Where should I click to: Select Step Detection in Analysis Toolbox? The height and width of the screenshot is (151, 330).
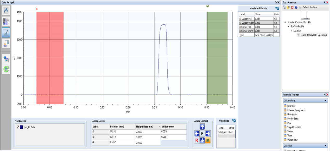point(294,127)
